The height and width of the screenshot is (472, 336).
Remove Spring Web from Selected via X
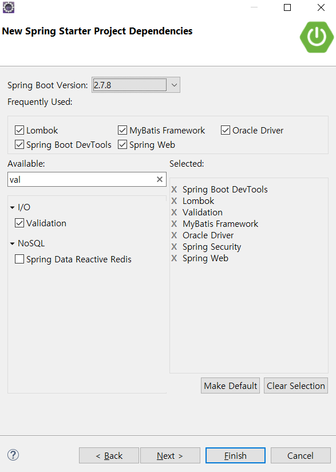coord(174,258)
